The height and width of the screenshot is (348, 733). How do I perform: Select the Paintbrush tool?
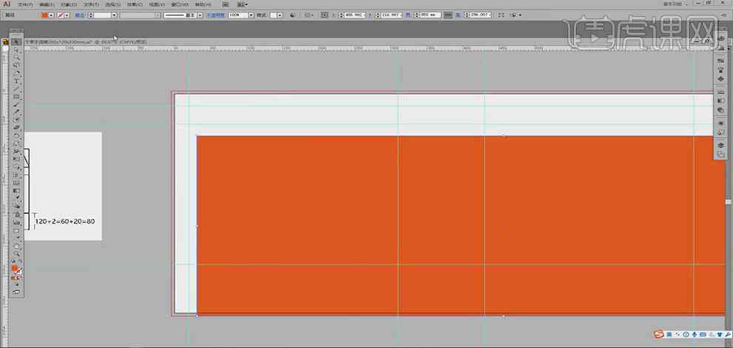[16, 105]
